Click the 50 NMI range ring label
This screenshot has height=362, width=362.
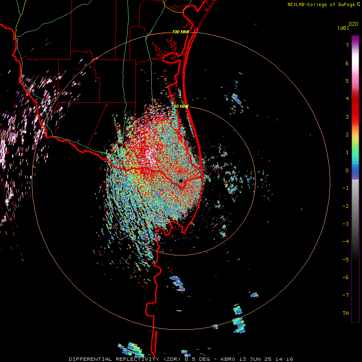click(x=181, y=106)
